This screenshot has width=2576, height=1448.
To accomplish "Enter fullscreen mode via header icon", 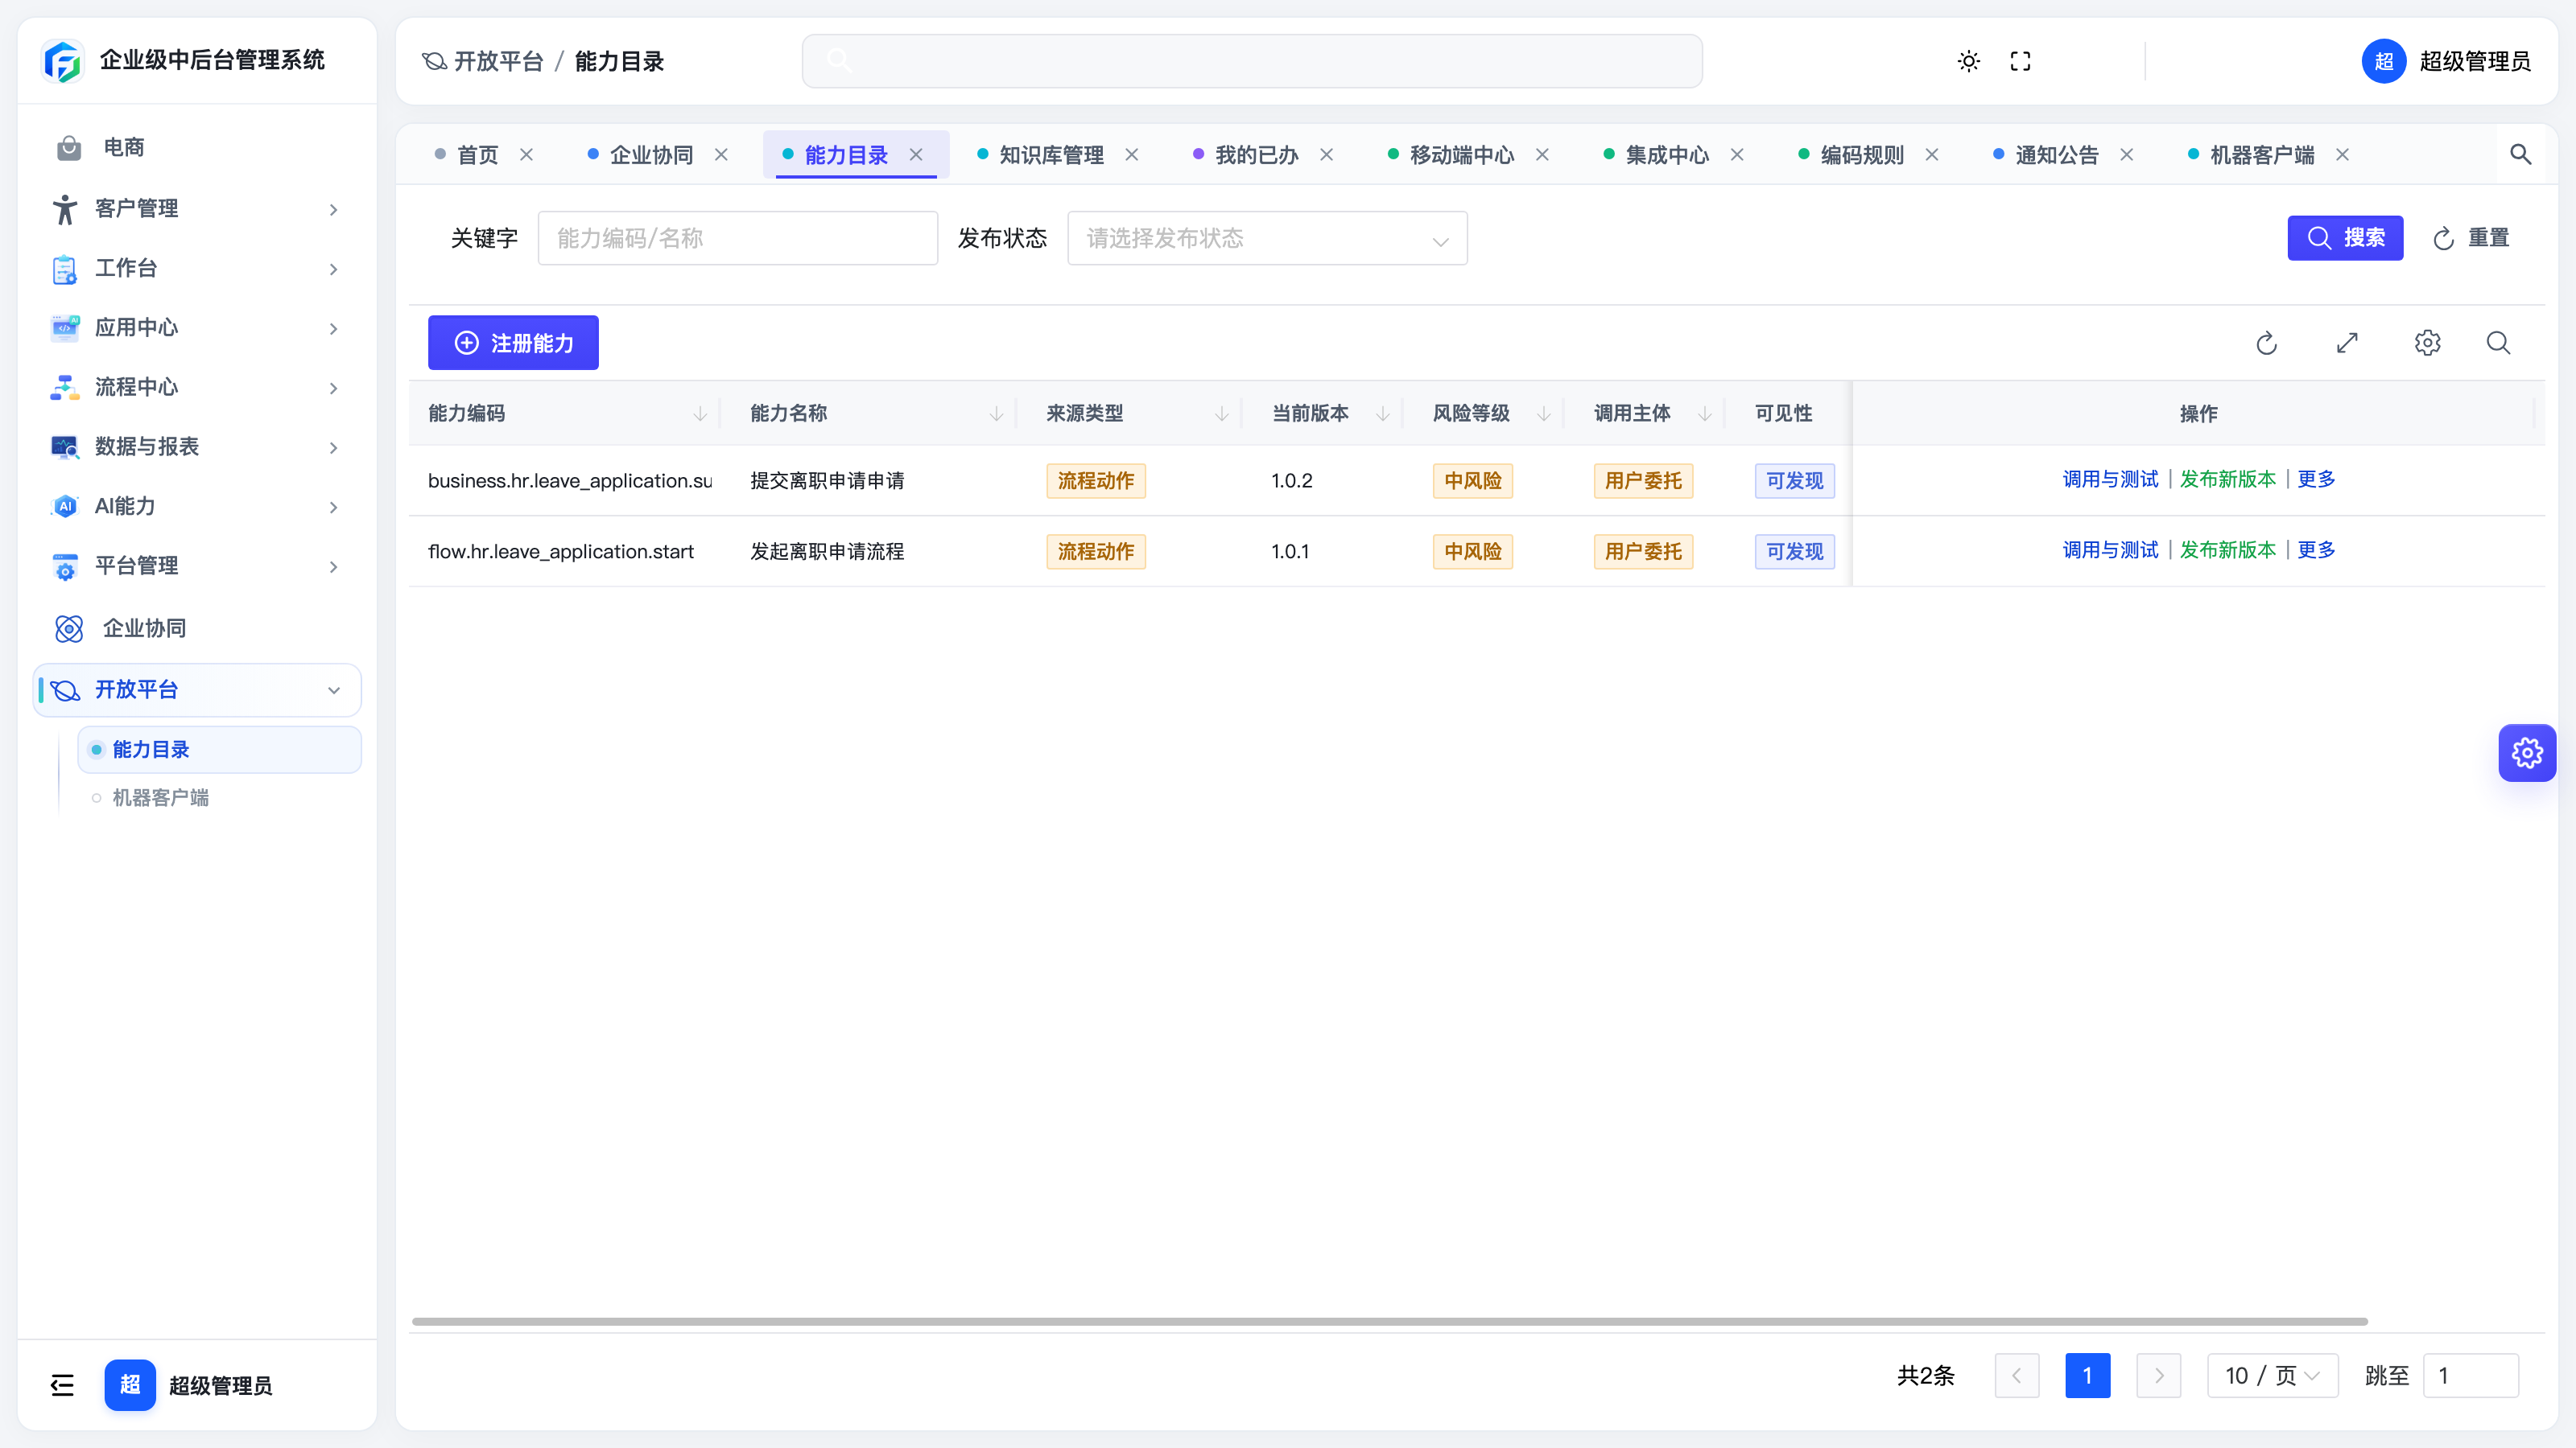I will click(x=2020, y=61).
